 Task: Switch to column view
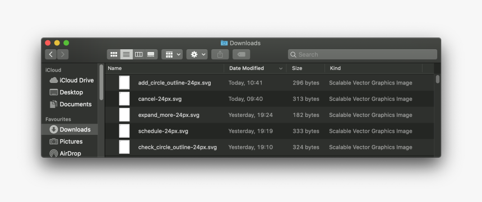[138, 54]
